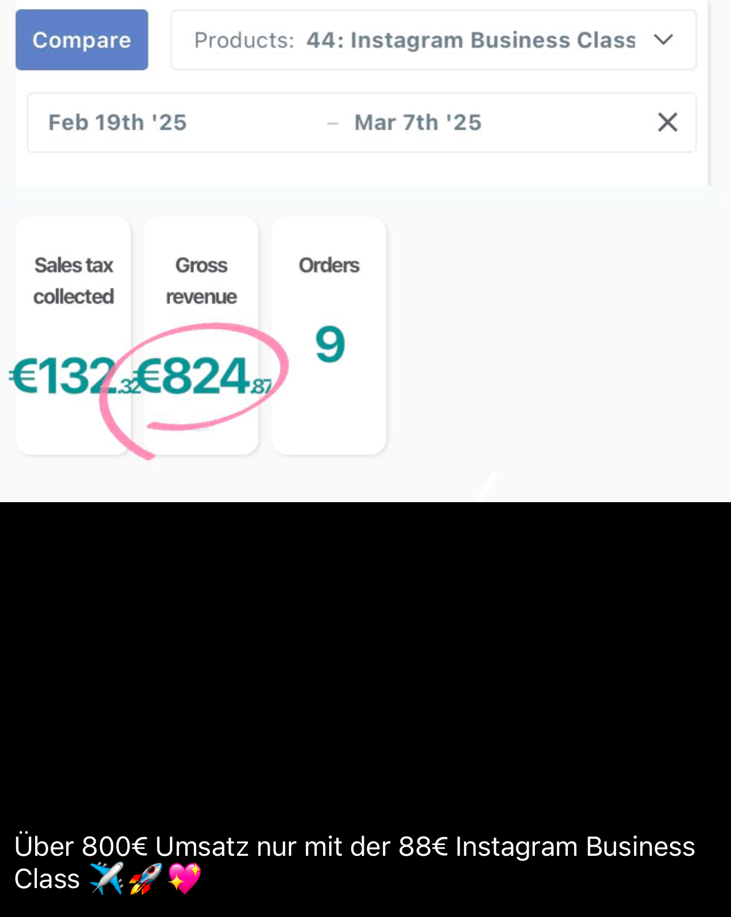Click the €824.87 gross revenue value

pos(204,376)
